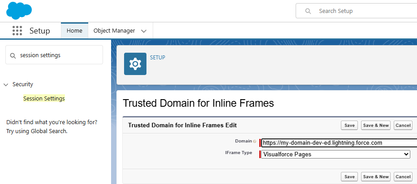This screenshot has width=417, height=184.
Task: Open Session Settings in the sidebar
Action: coord(44,98)
